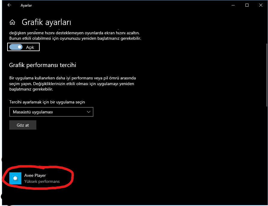
Task: Maximize the Ayarlar window
Action: [247, 5]
